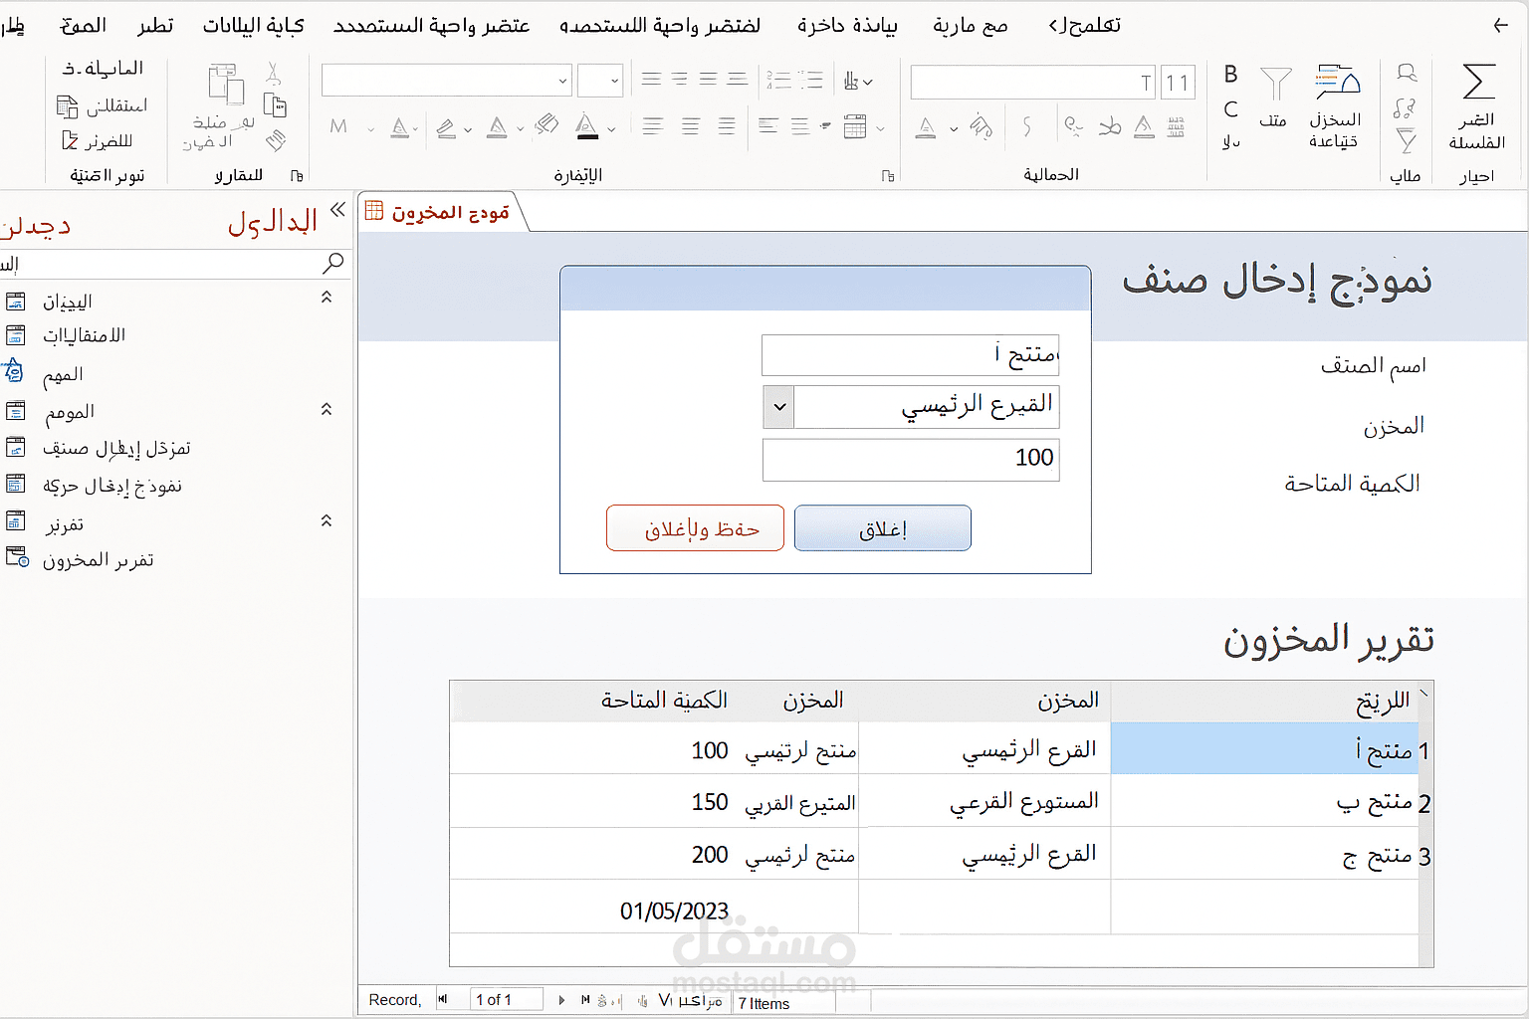
Task: Click the copy/paste icon in للتقارير group
Action: coord(276,102)
